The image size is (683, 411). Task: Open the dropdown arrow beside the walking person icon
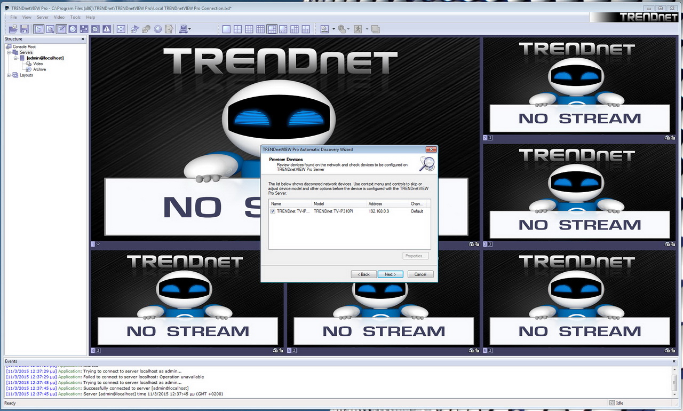click(367, 29)
